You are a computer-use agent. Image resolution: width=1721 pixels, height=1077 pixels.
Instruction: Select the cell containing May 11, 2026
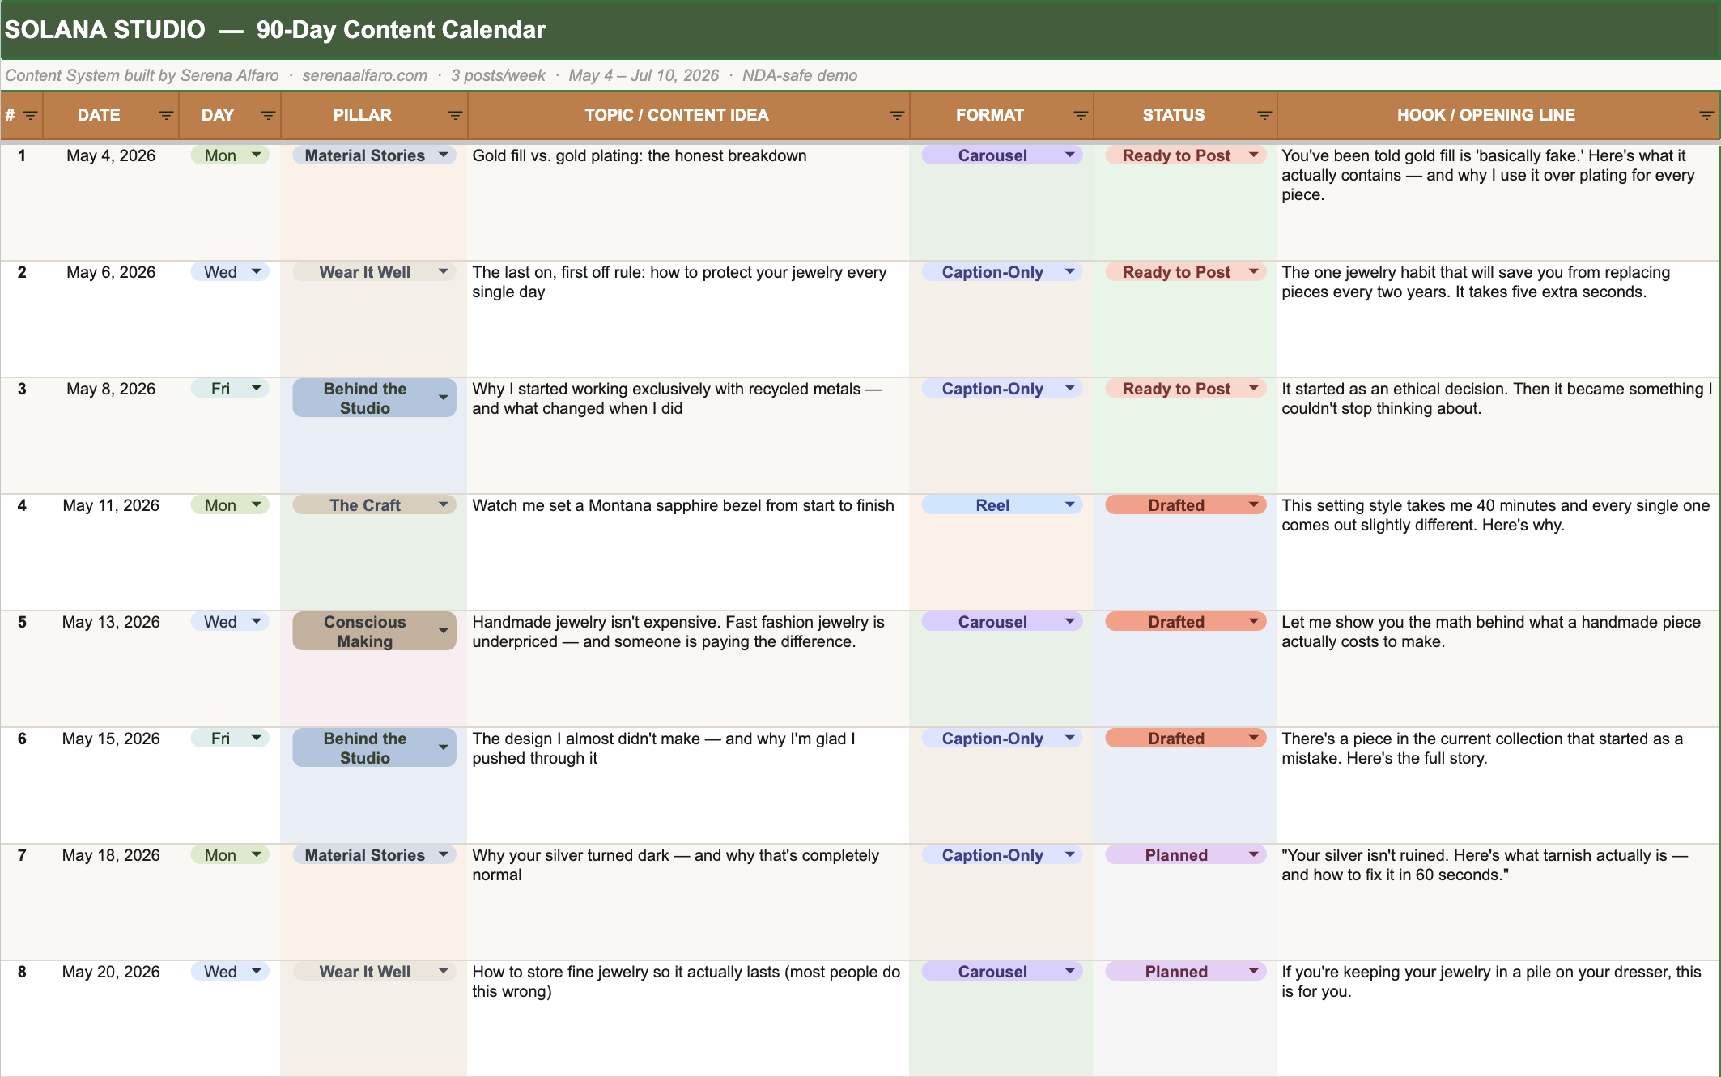coord(111,505)
